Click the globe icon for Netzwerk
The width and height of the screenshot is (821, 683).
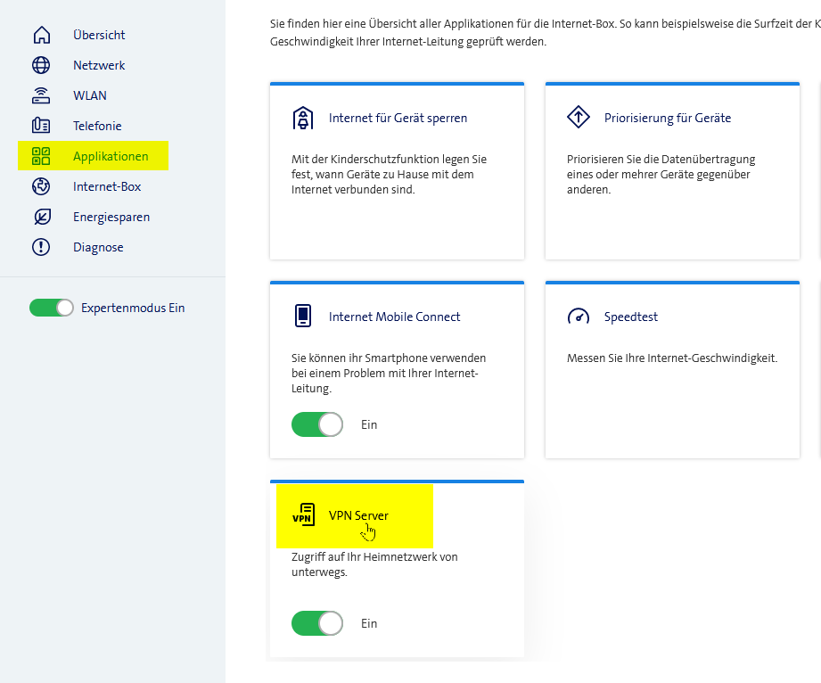41,65
